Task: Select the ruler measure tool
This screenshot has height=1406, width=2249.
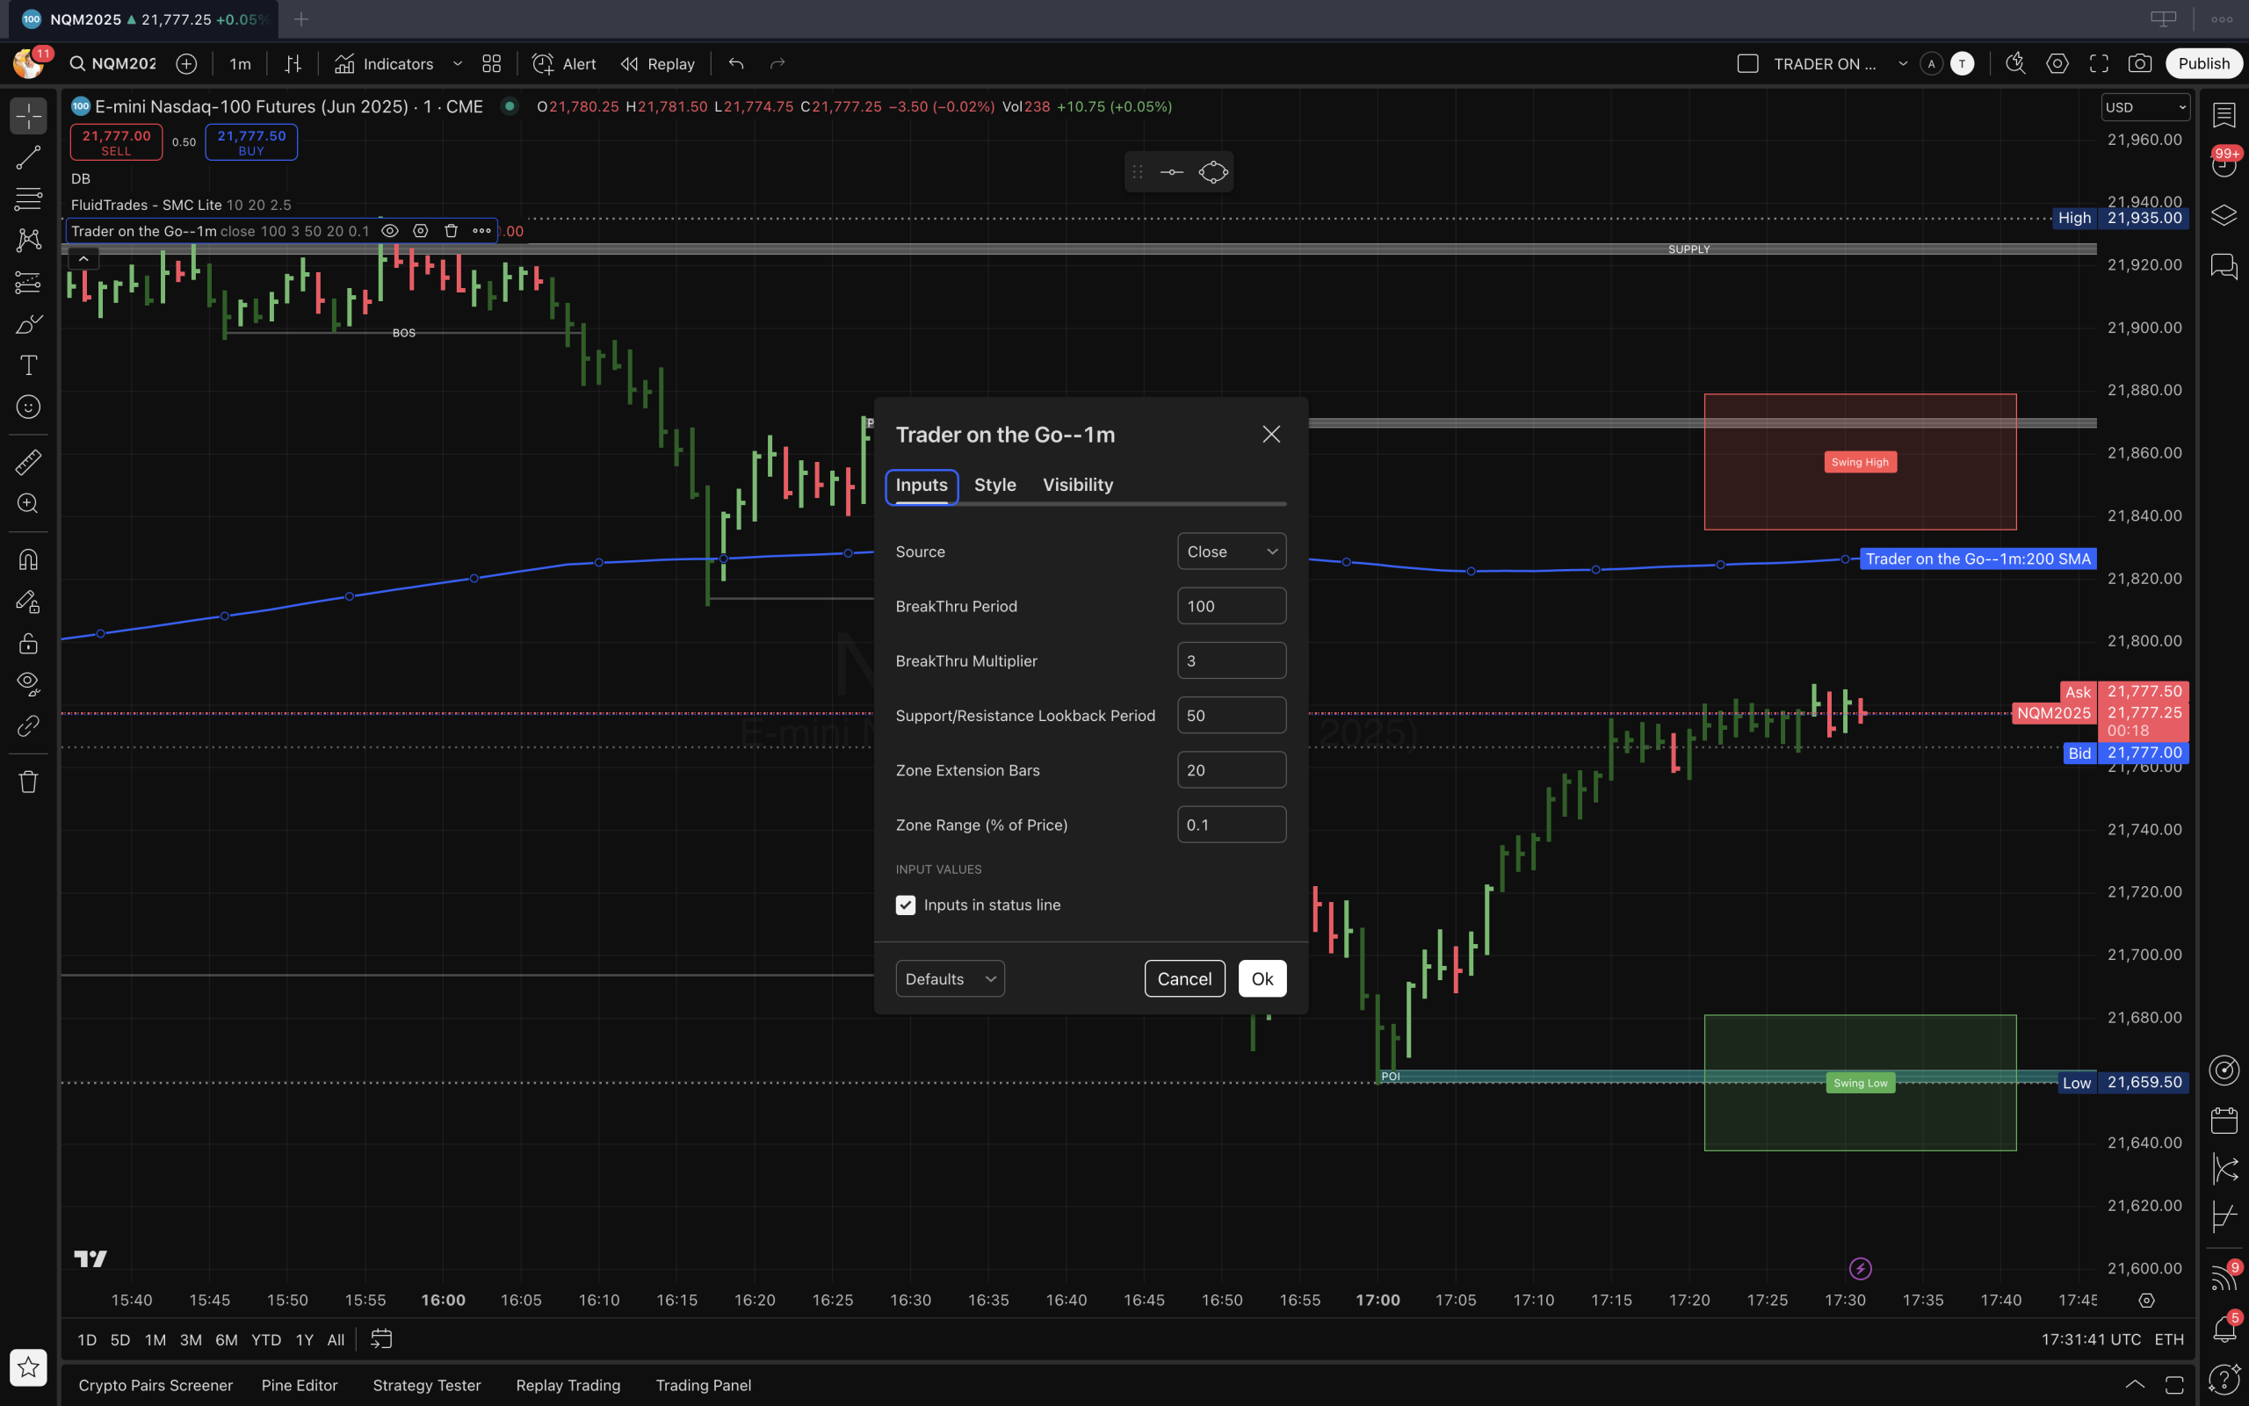Action: click(29, 462)
